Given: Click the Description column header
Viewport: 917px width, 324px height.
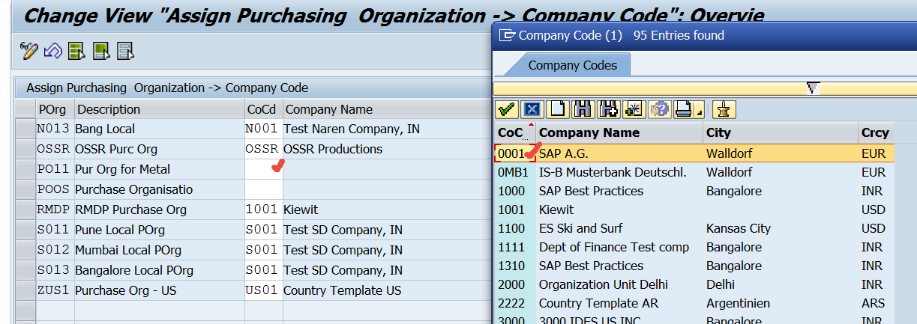Looking at the screenshot, I should [x=160, y=109].
